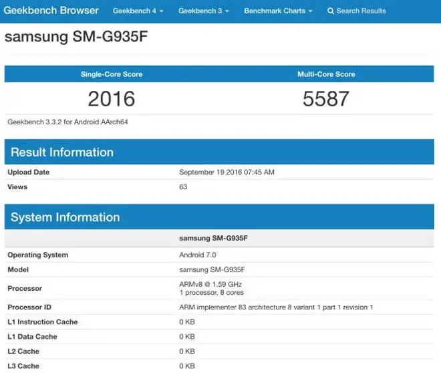Select the L3 Cache 0 KB value
The height and width of the screenshot is (373, 441).
click(x=187, y=366)
